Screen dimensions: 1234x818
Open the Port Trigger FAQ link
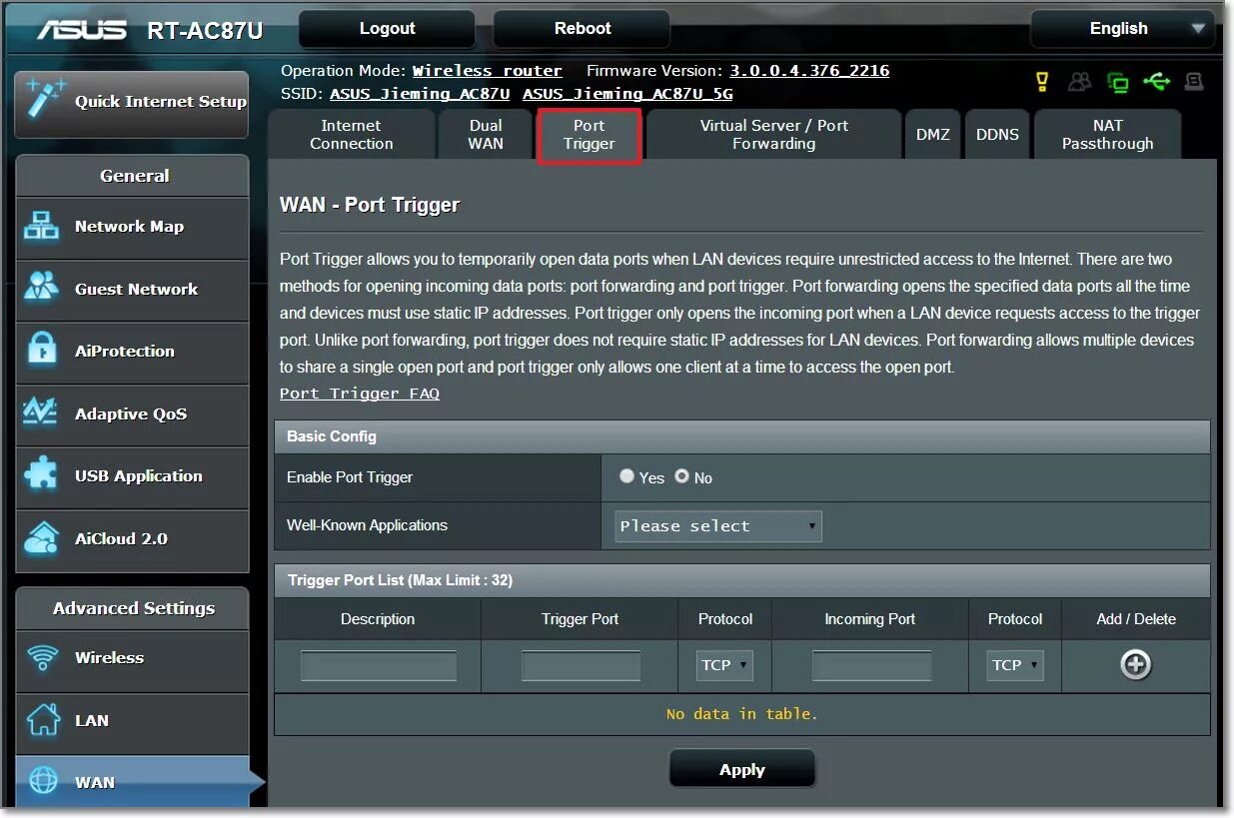(360, 394)
